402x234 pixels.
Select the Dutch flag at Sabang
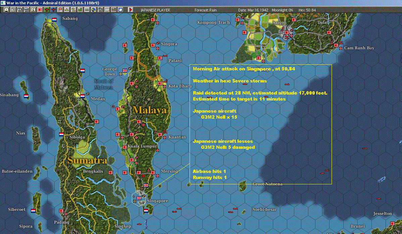(x=54, y=20)
